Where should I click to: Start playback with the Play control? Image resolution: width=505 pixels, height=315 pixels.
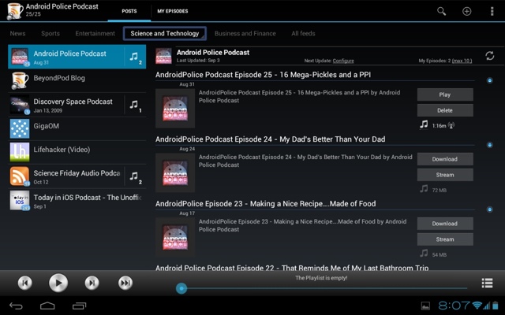pos(58,283)
